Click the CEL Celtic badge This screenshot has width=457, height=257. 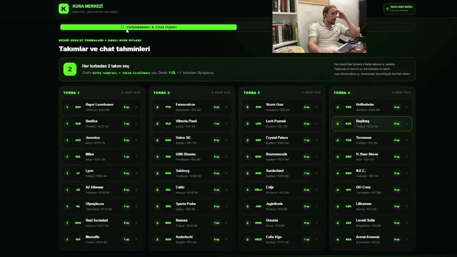(x=168, y=190)
